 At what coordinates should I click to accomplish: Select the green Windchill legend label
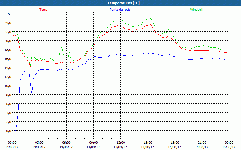(x=196, y=10)
